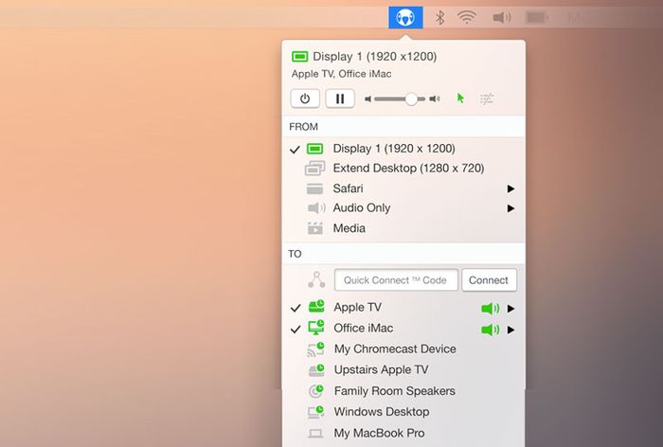
Task: Click the system volume menu bar icon
Action: coord(502,17)
